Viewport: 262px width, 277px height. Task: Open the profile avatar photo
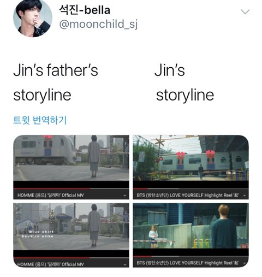(33, 18)
